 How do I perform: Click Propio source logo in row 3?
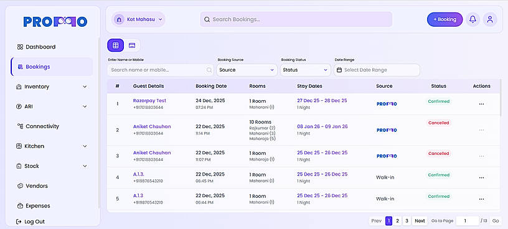coord(387,156)
